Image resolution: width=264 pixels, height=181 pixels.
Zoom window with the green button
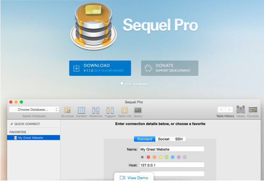(x=21, y=102)
